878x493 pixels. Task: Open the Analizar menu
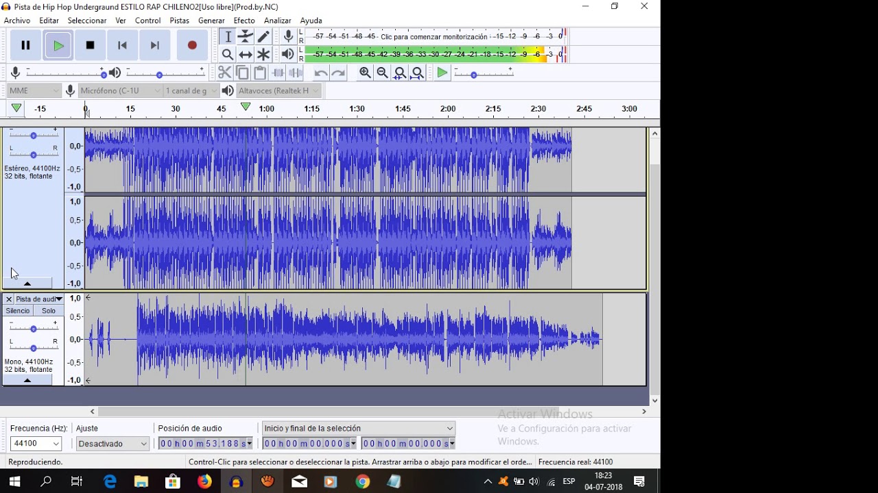click(278, 21)
